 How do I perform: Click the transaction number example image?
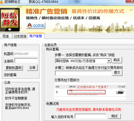pyautogui.click(x=90, y=91)
